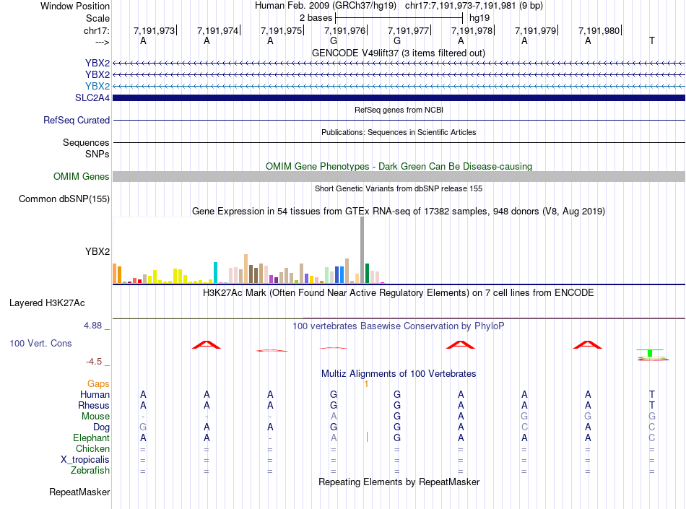Select the Zebrafish alignment row label
The image size is (686, 509).
point(90,470)
